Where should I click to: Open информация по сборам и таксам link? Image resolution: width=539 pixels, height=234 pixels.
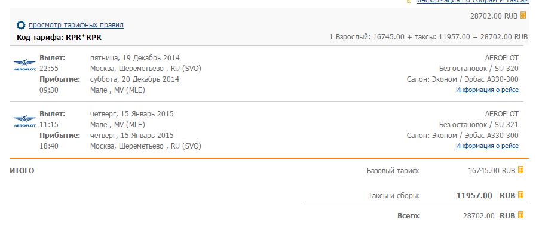473,1
